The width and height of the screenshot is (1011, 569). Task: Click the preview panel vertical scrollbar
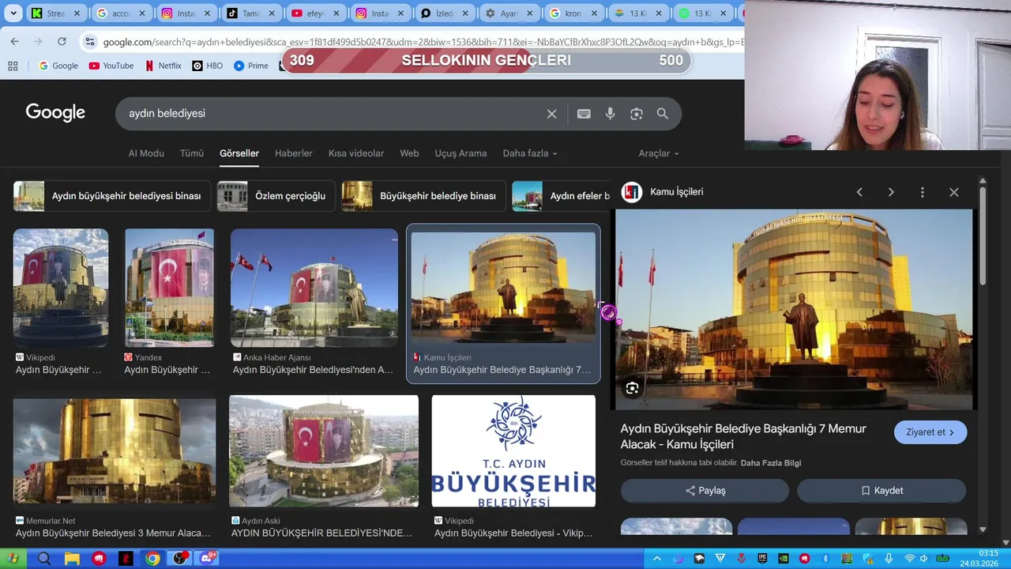pyautogui.click(x=983, y=237)
